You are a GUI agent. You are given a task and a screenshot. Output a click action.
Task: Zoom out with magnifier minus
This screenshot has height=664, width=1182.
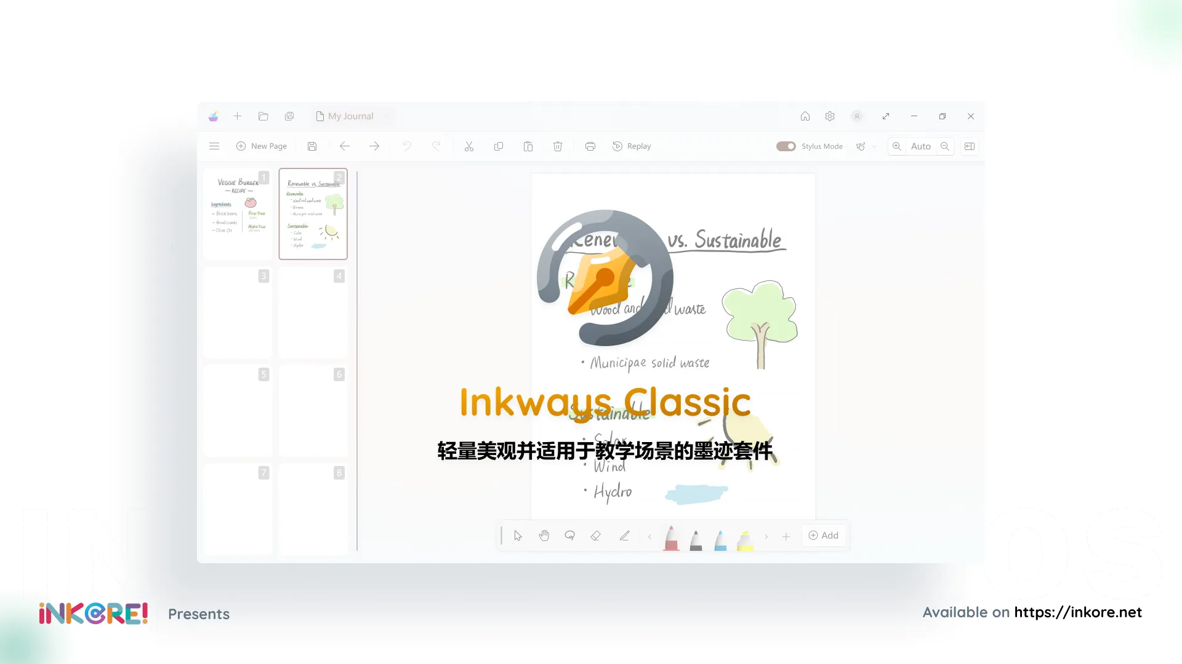click(x=945, y=146)
